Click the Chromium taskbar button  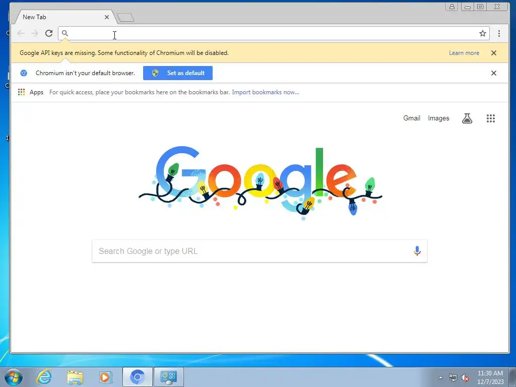(x=138, y=377)
